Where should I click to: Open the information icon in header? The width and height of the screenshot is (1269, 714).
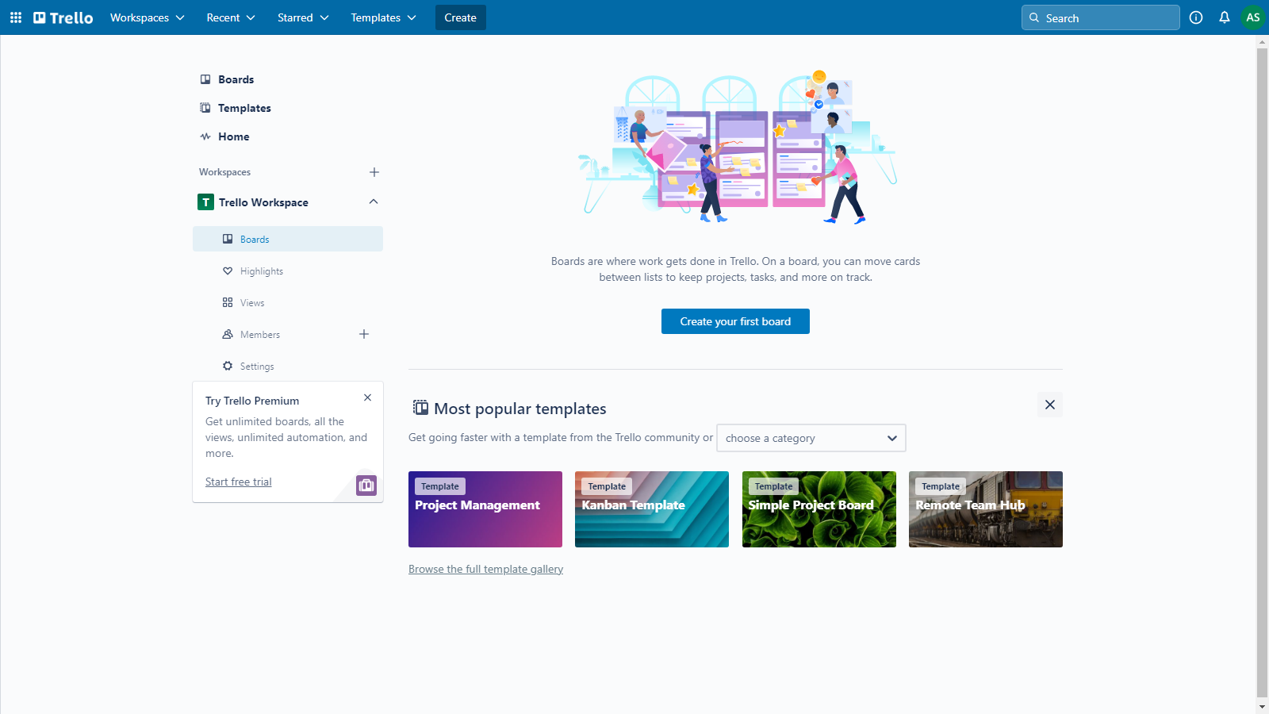(1196, 17)
